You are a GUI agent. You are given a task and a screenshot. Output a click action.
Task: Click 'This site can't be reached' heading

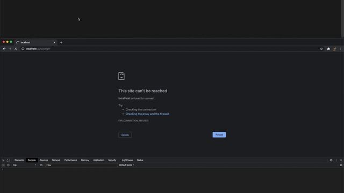point(143,91)
